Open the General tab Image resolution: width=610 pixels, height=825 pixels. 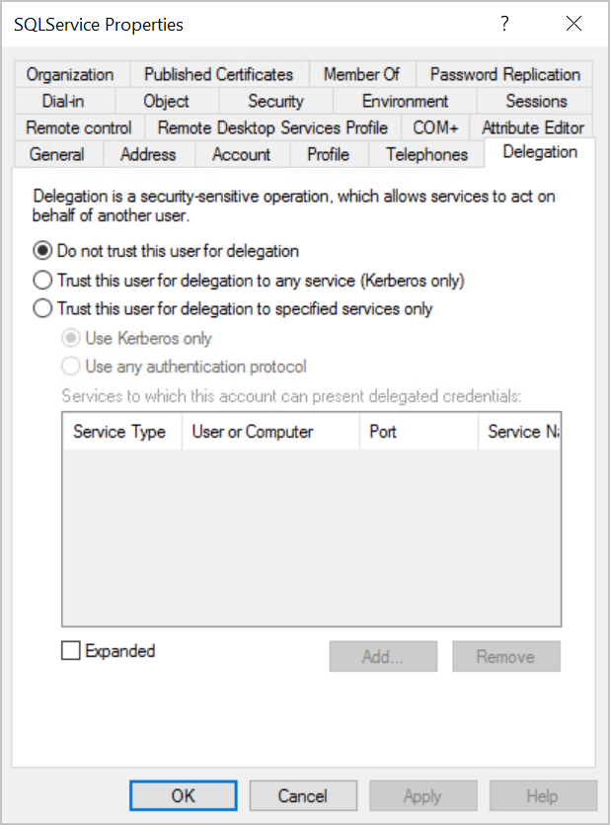click(56, 154)
